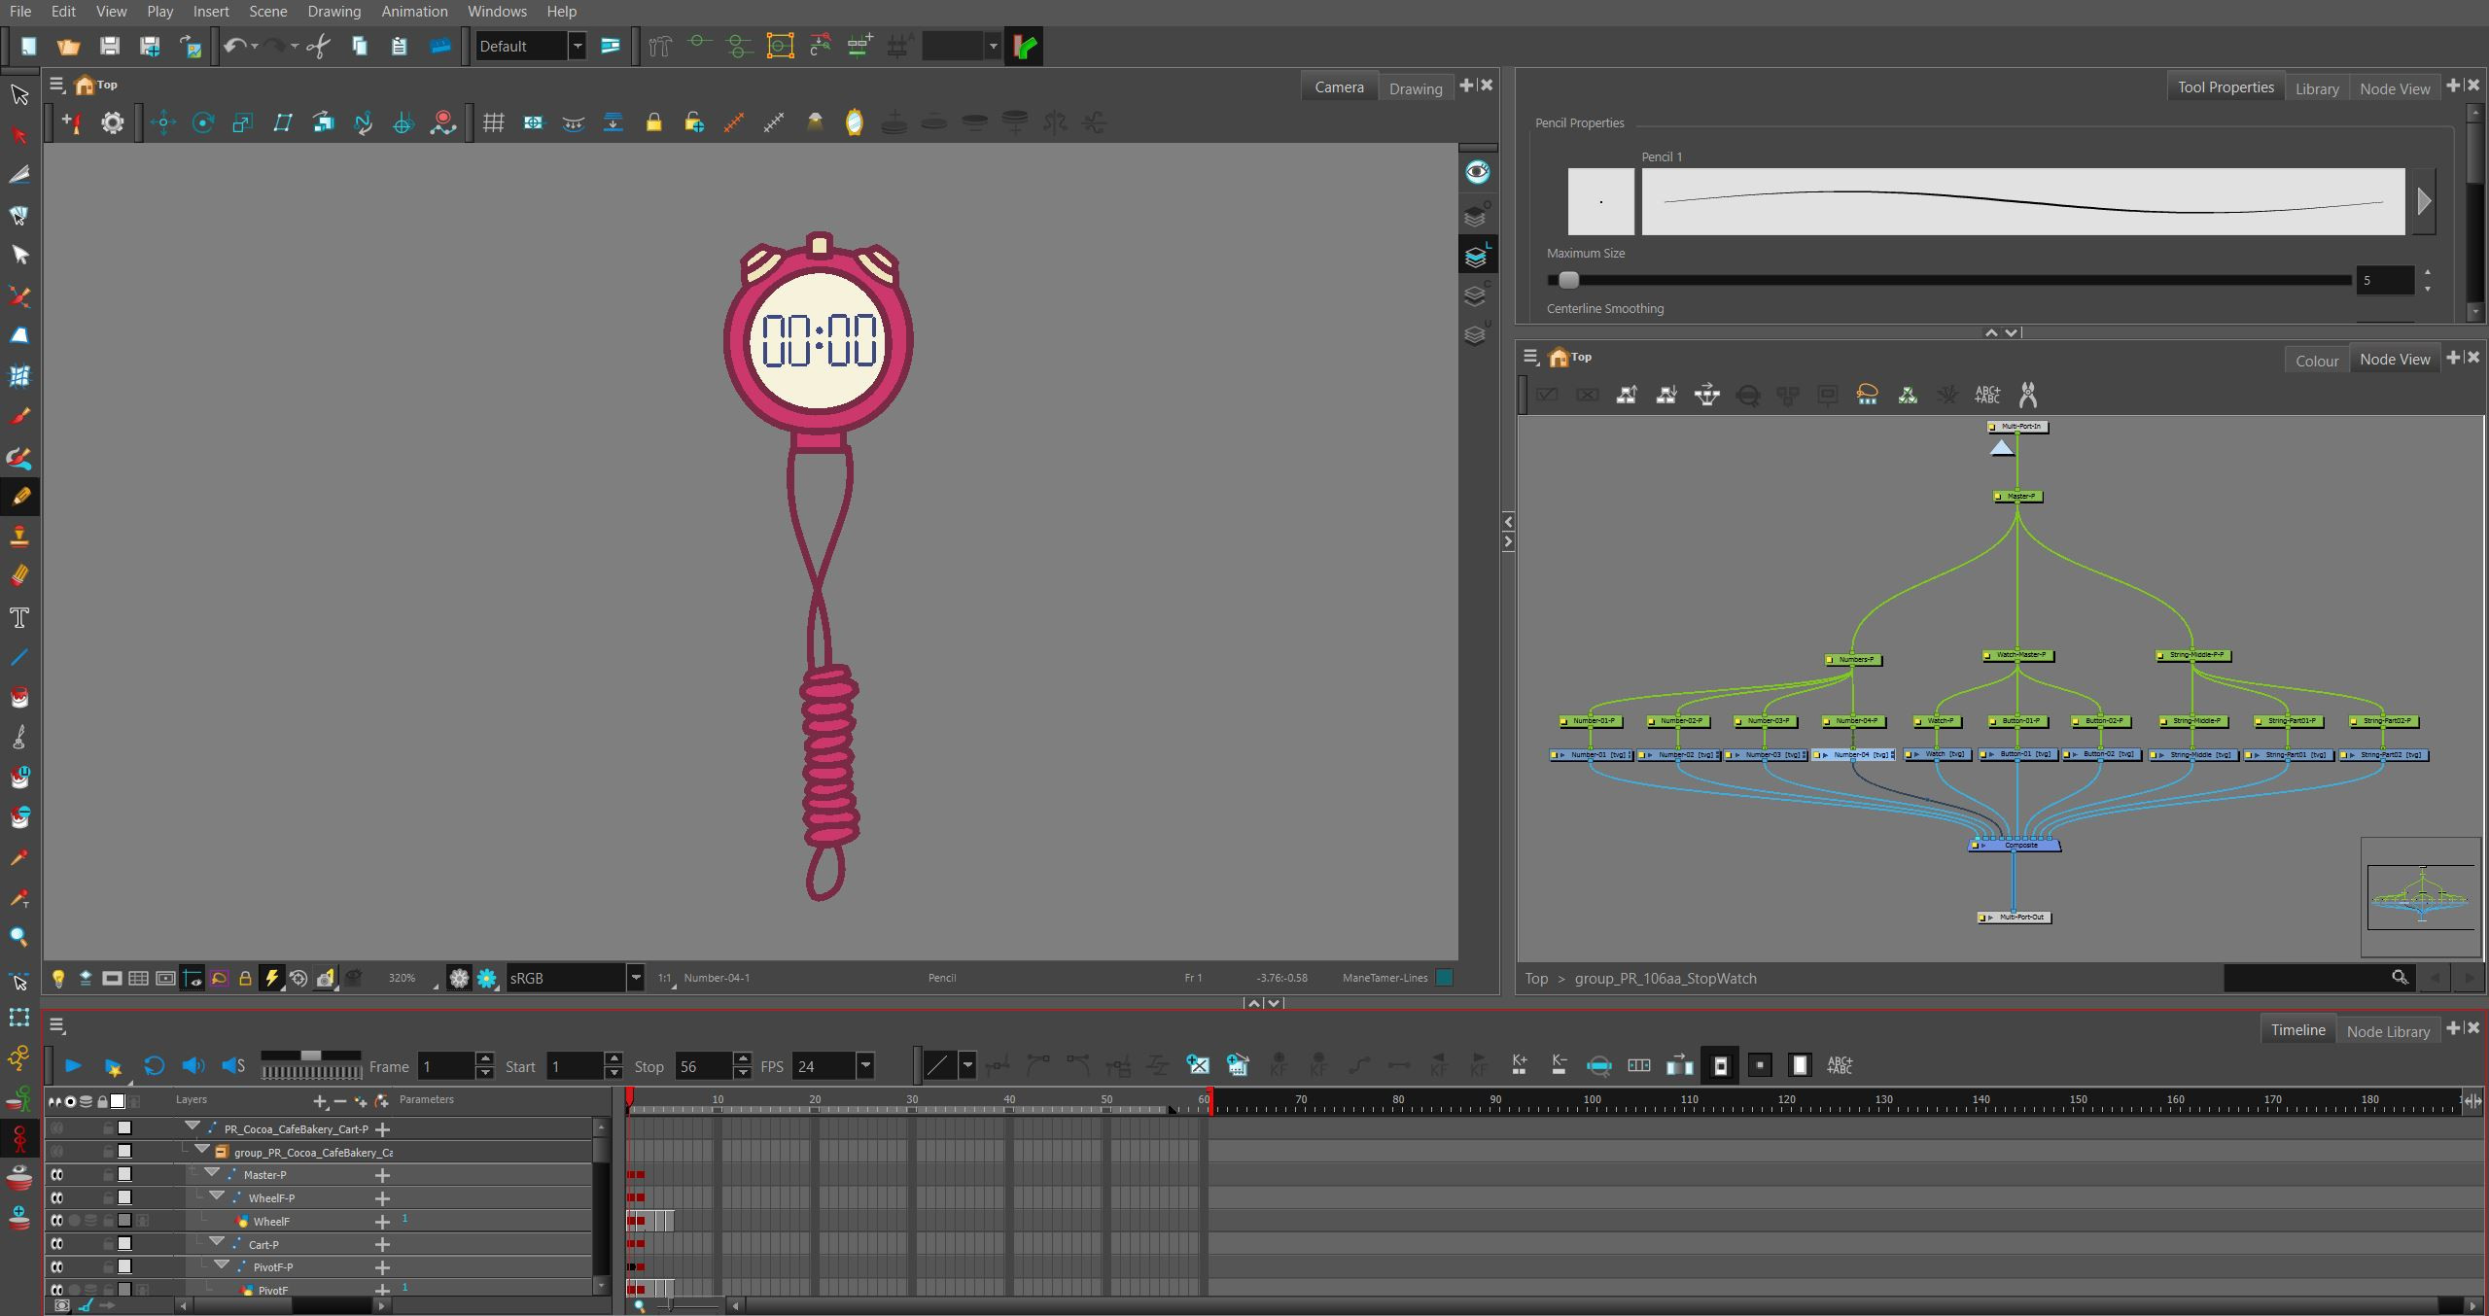This screenshot has width=2489, height=1316.
Task: Collapse the Master-P layer in the Timeline
Action: (x=211, y=1174)
